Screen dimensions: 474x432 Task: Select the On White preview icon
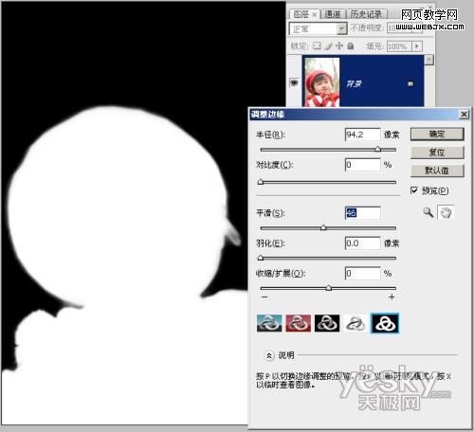[x=355, y=323]
